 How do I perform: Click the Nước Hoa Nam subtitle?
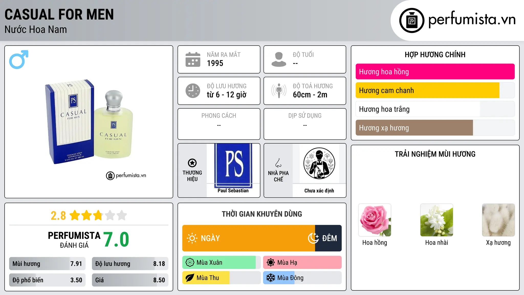tap(36, 29)
